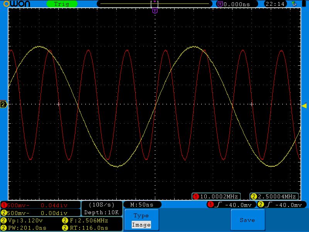Click the Depth:10K readout

tap(102, 212)
